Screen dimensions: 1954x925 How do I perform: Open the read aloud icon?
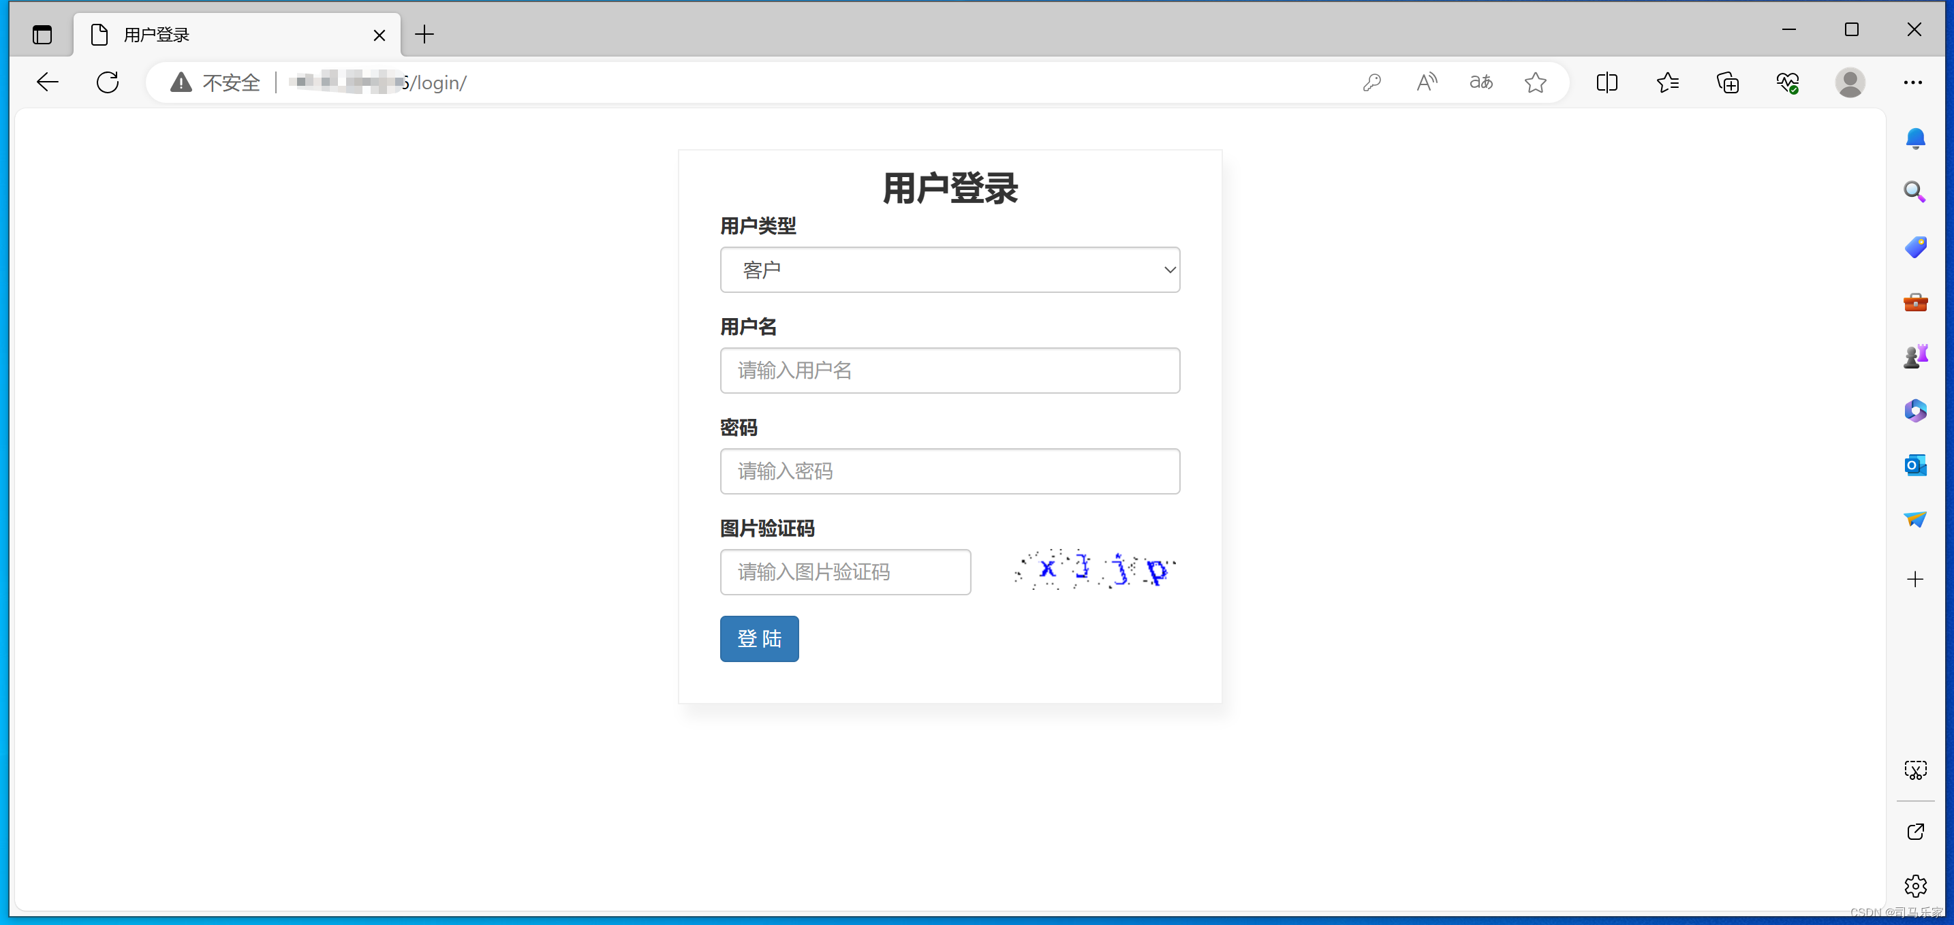[x=1426, y=82]
